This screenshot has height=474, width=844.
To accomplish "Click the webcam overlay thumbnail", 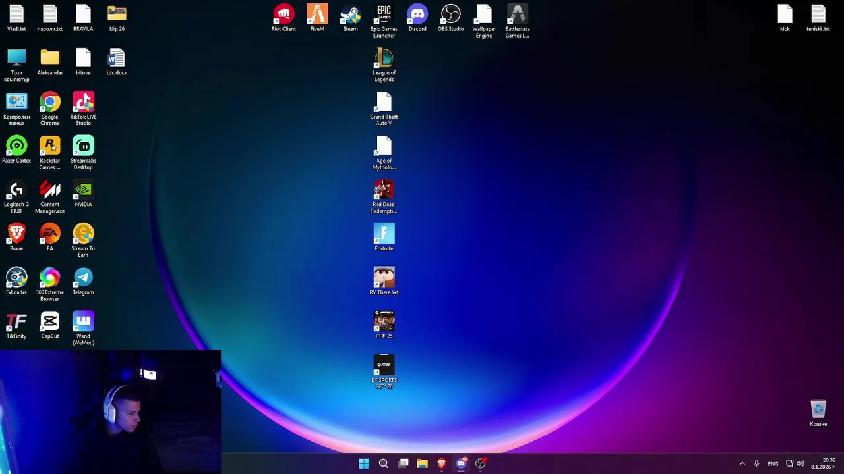I will [x=110, y=411].
